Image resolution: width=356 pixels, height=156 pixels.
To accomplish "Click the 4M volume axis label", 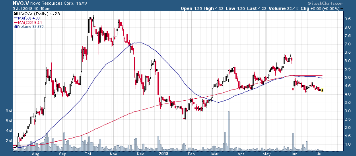I will [x=9, y=131].
